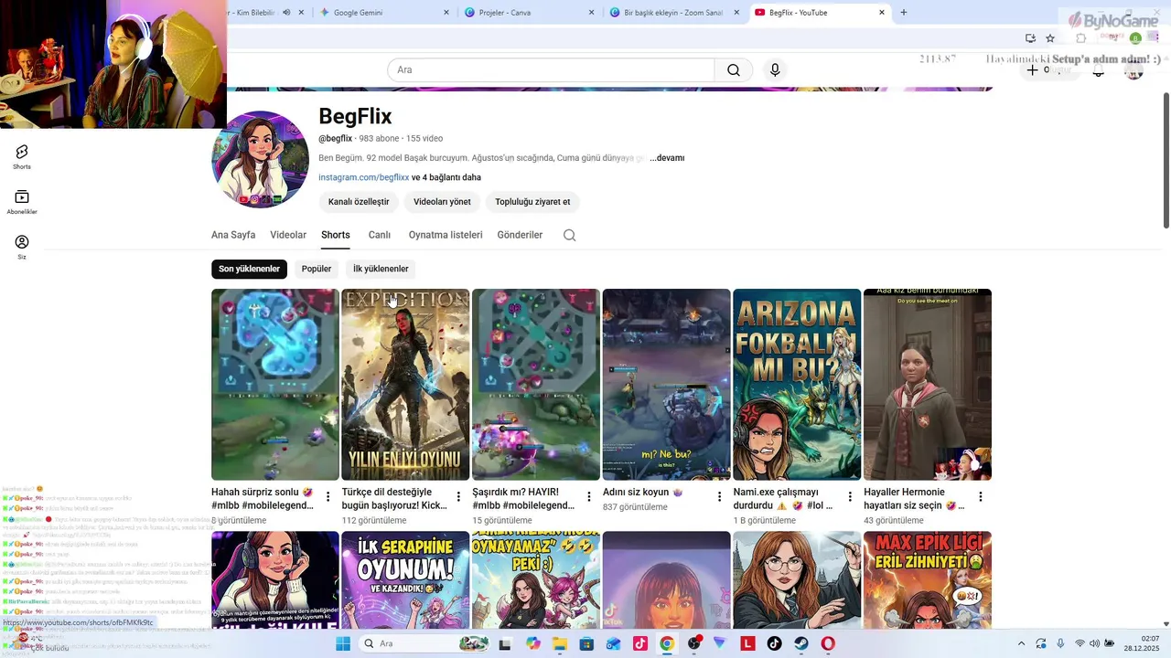Screen dimensions: 1171x658
Task: Switch to the Zoom browser tab
Action: click(x=673, y=12)
